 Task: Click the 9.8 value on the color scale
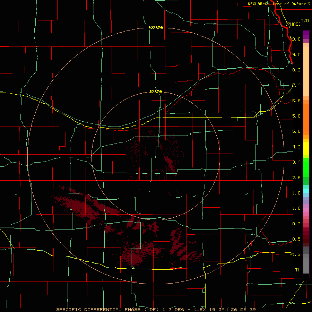pyautogui.click(x=296, y=39)
